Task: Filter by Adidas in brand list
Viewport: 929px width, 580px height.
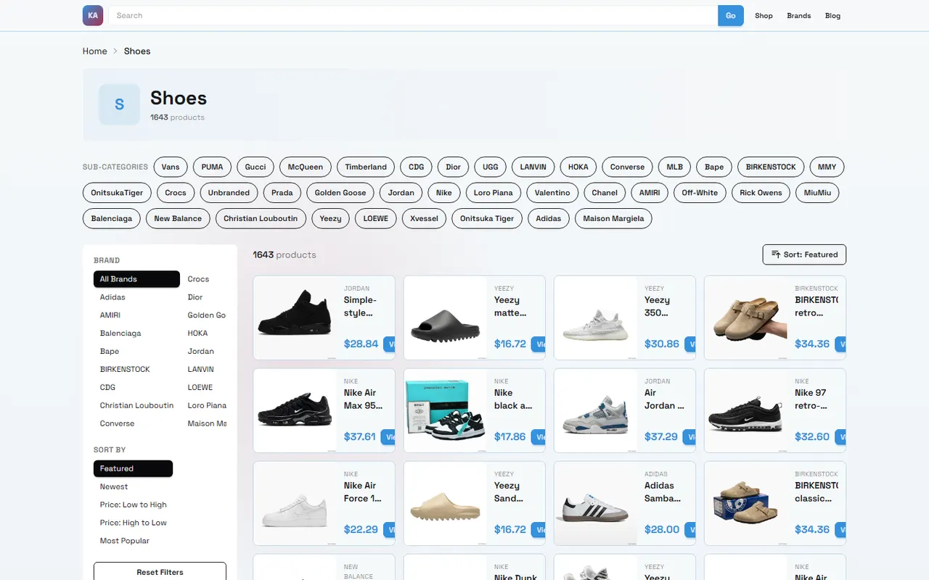Action: tap(112, 297)
